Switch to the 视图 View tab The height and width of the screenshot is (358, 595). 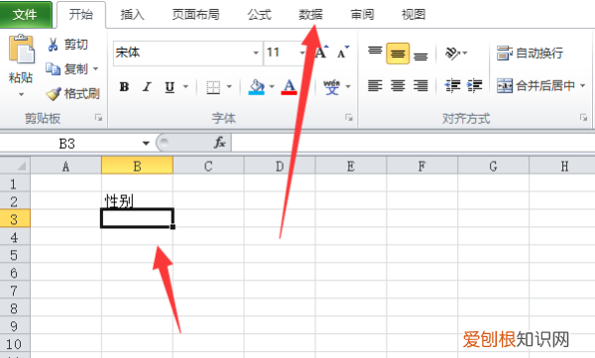[414, 15]
